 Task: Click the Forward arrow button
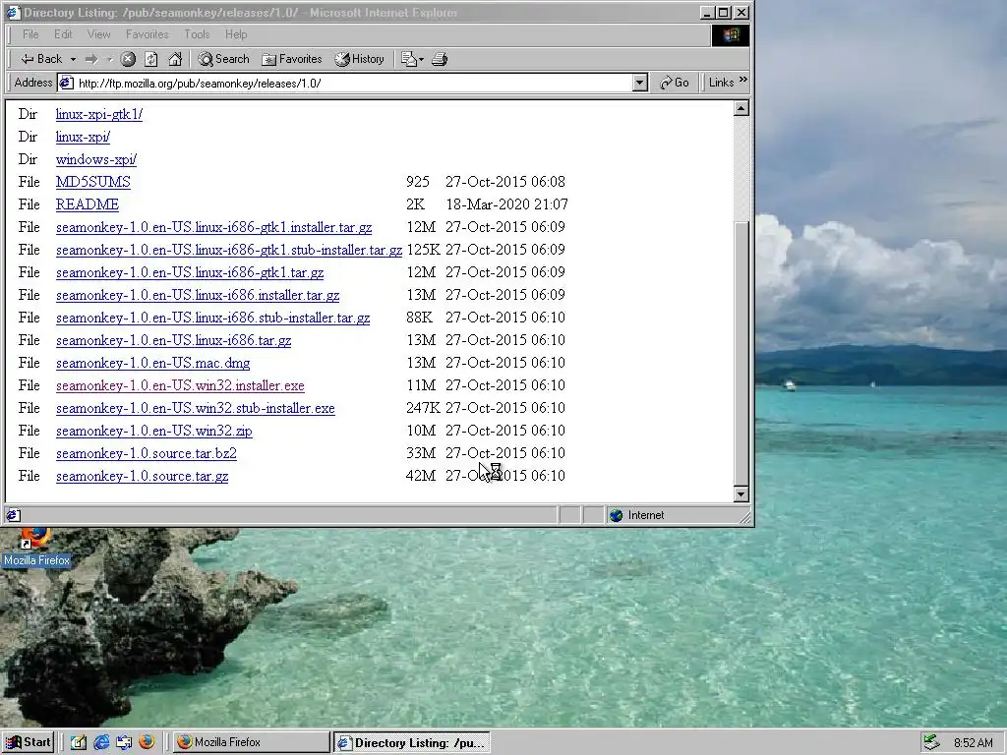coord(91,59)
